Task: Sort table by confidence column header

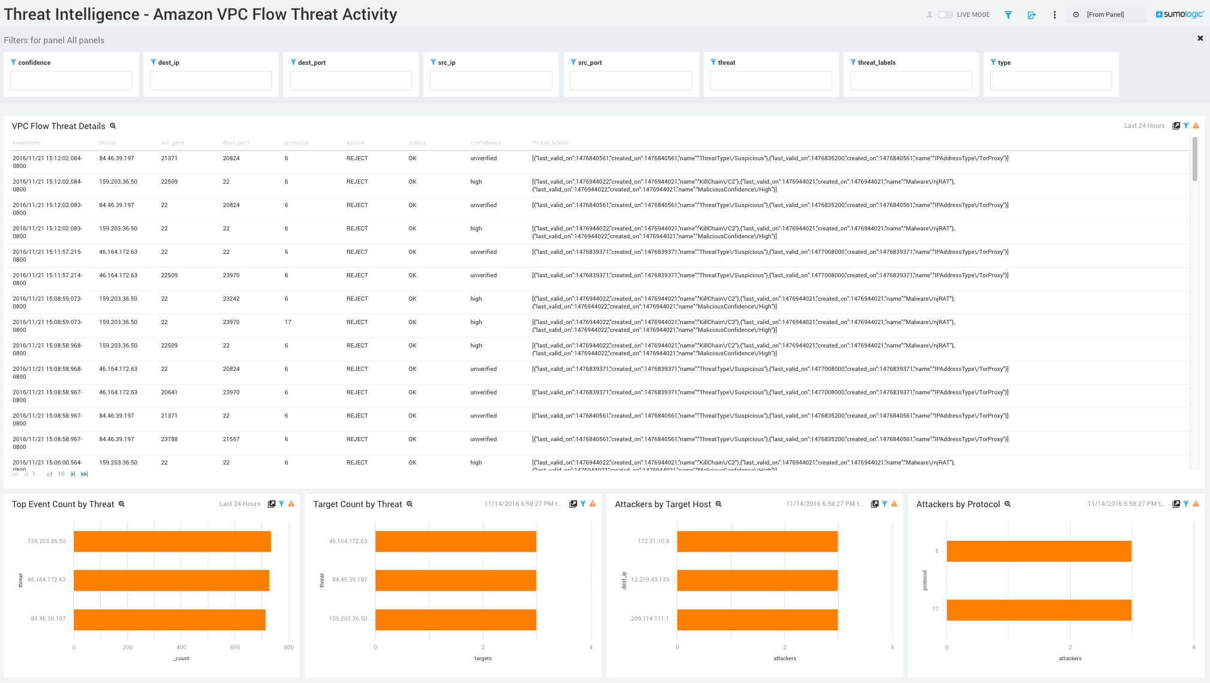Action: (486, 143)
